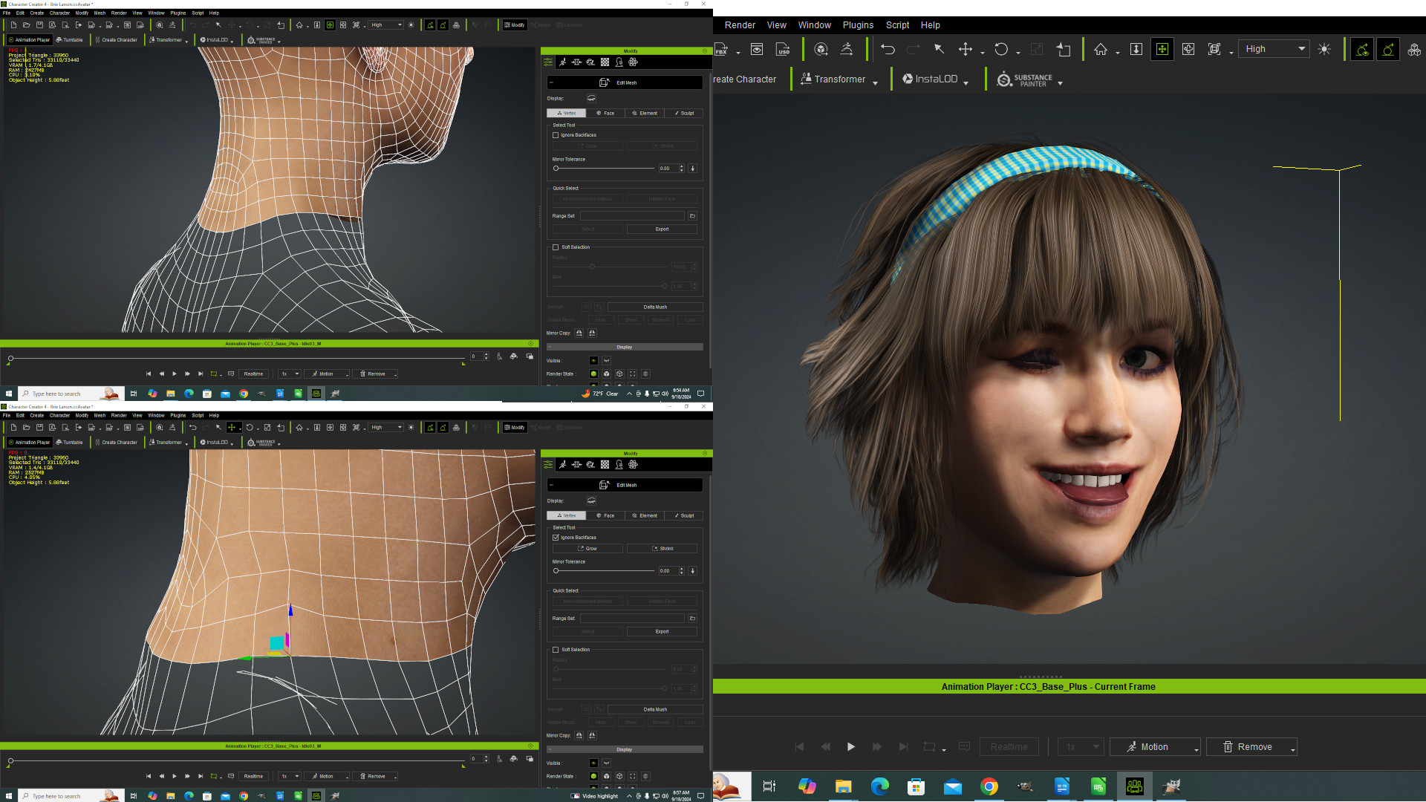This screenshot has width=1426, height=802.
Task: Open Edit Mesh in bottom-left window
Action: (625, 485)
